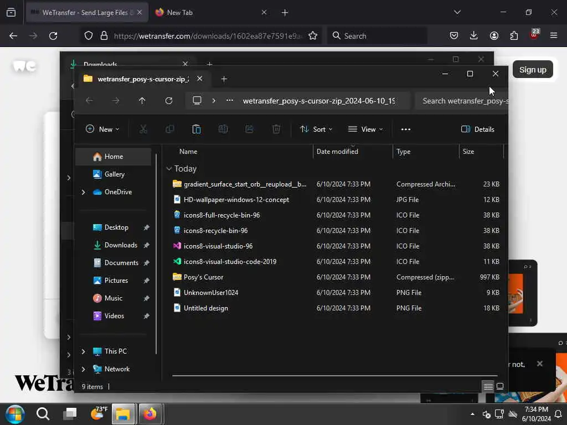Go up one folder level
Screen dimensions: 567x425
click(142, 101)
